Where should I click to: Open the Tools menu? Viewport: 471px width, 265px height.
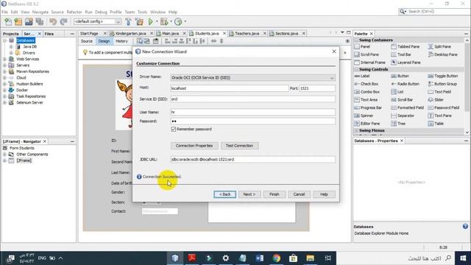(x=142, y=12)
